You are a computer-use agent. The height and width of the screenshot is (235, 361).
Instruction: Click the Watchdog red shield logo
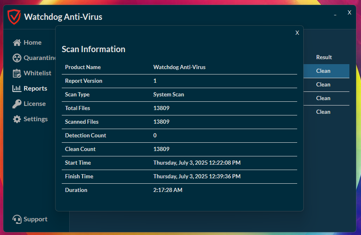coord(14,17)
